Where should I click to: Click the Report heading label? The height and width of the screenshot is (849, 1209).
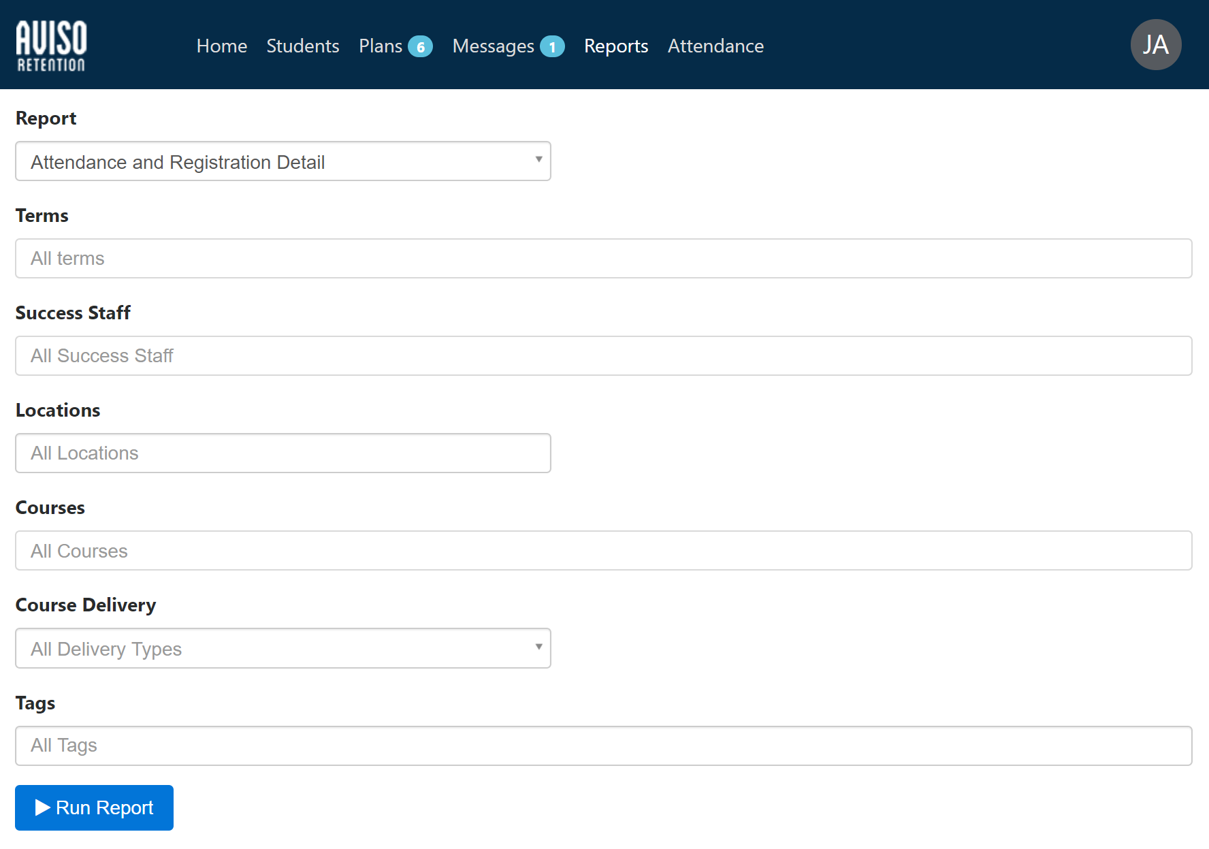pos(46,118)
